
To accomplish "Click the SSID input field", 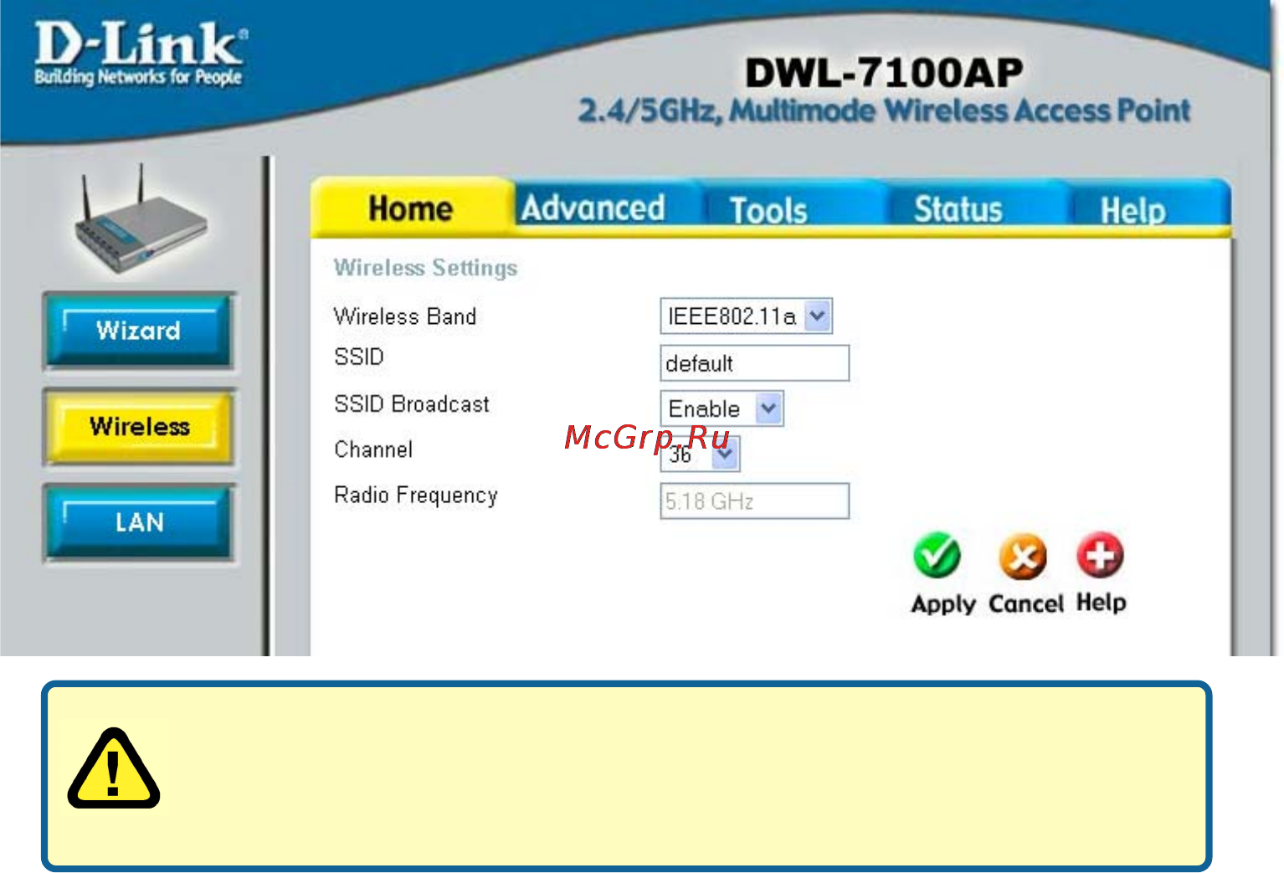I will [x=754, y=363].
